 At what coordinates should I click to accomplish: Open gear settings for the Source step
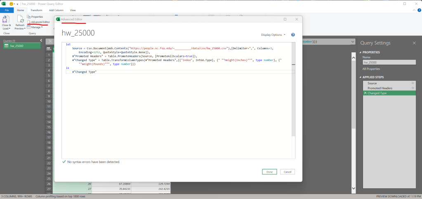(x=413, y=83)
